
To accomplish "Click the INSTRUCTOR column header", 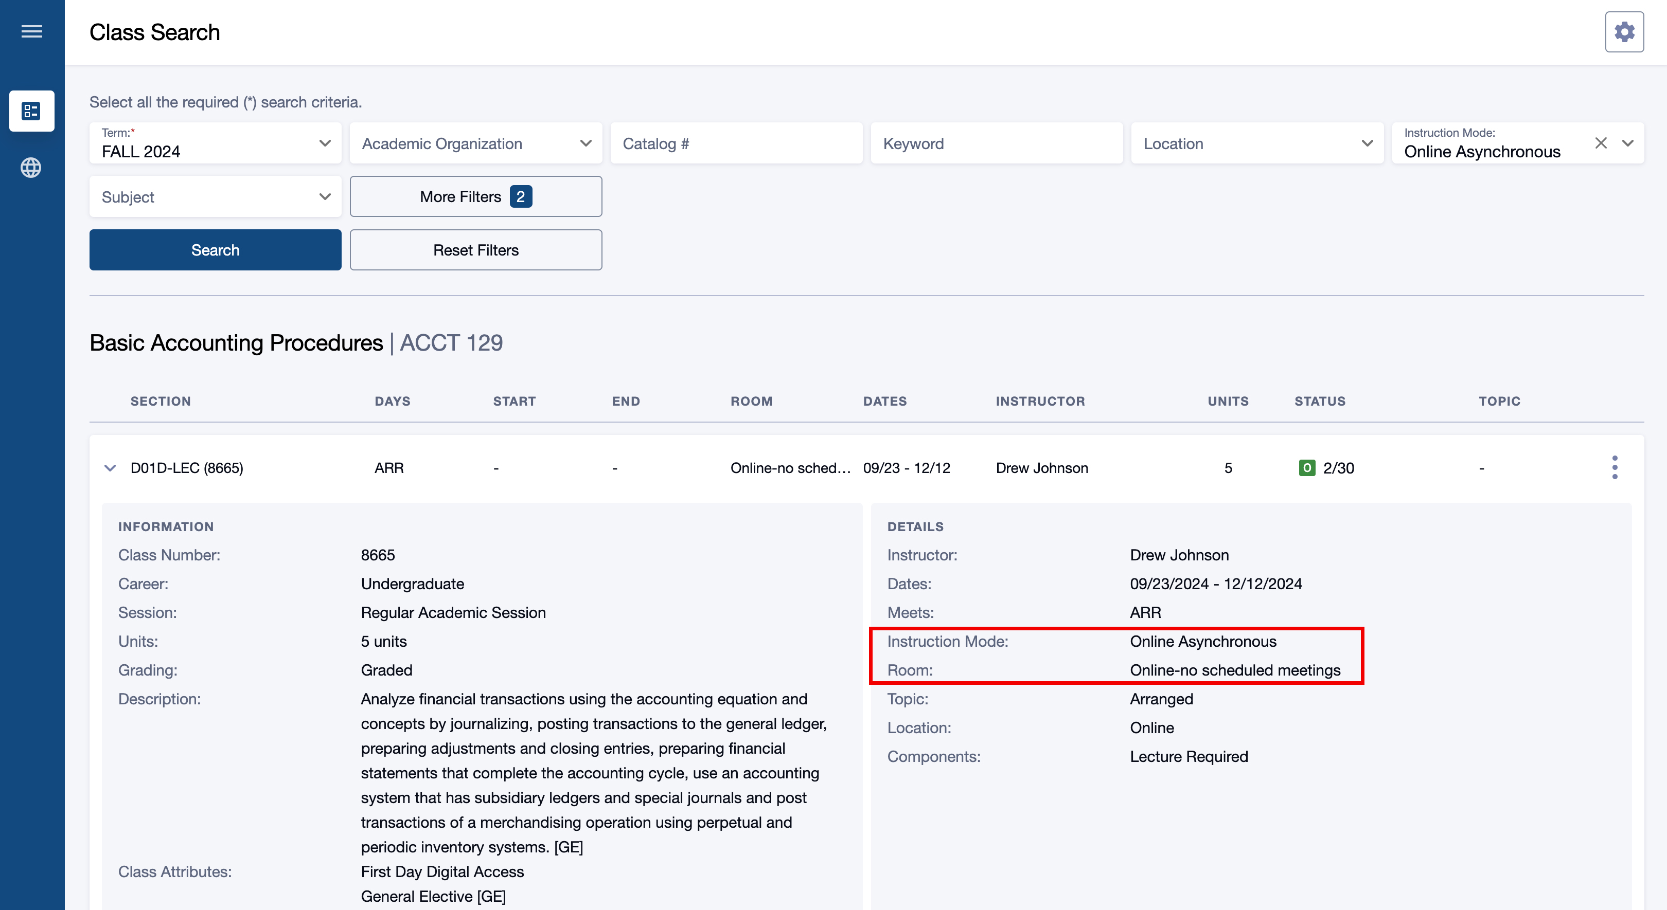I will click(x=1040, y=401).
